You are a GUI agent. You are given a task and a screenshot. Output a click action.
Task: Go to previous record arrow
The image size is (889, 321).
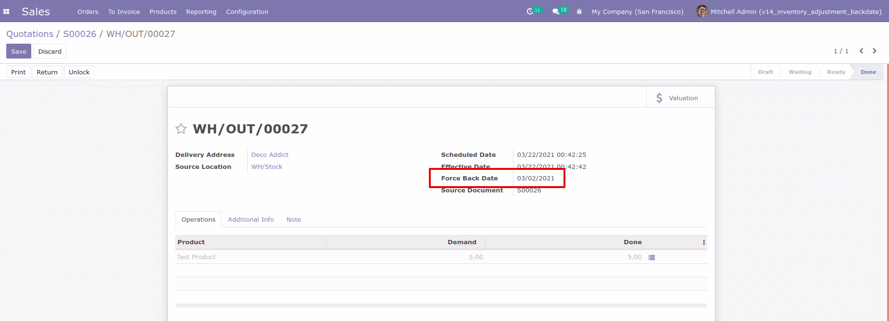(x=862, y=51)
